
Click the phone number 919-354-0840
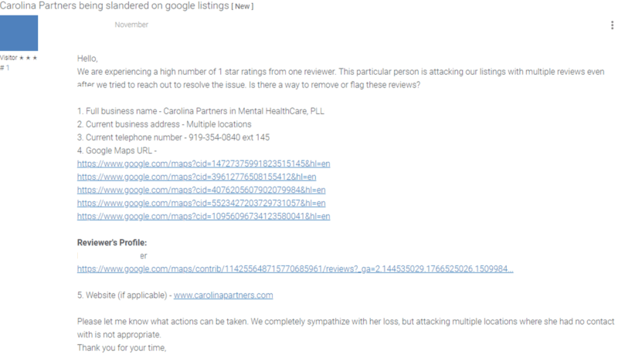pos(218,137)
